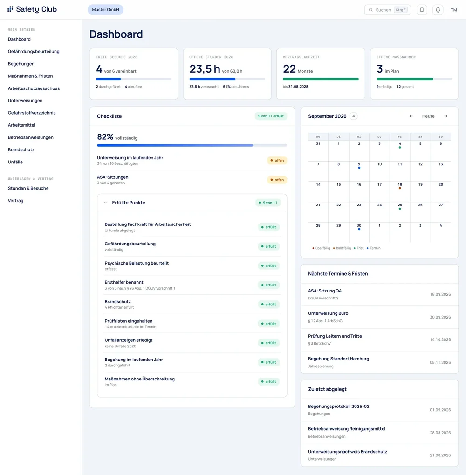Select September 25 in calendar
466x475 pixels.
(400, 212)
